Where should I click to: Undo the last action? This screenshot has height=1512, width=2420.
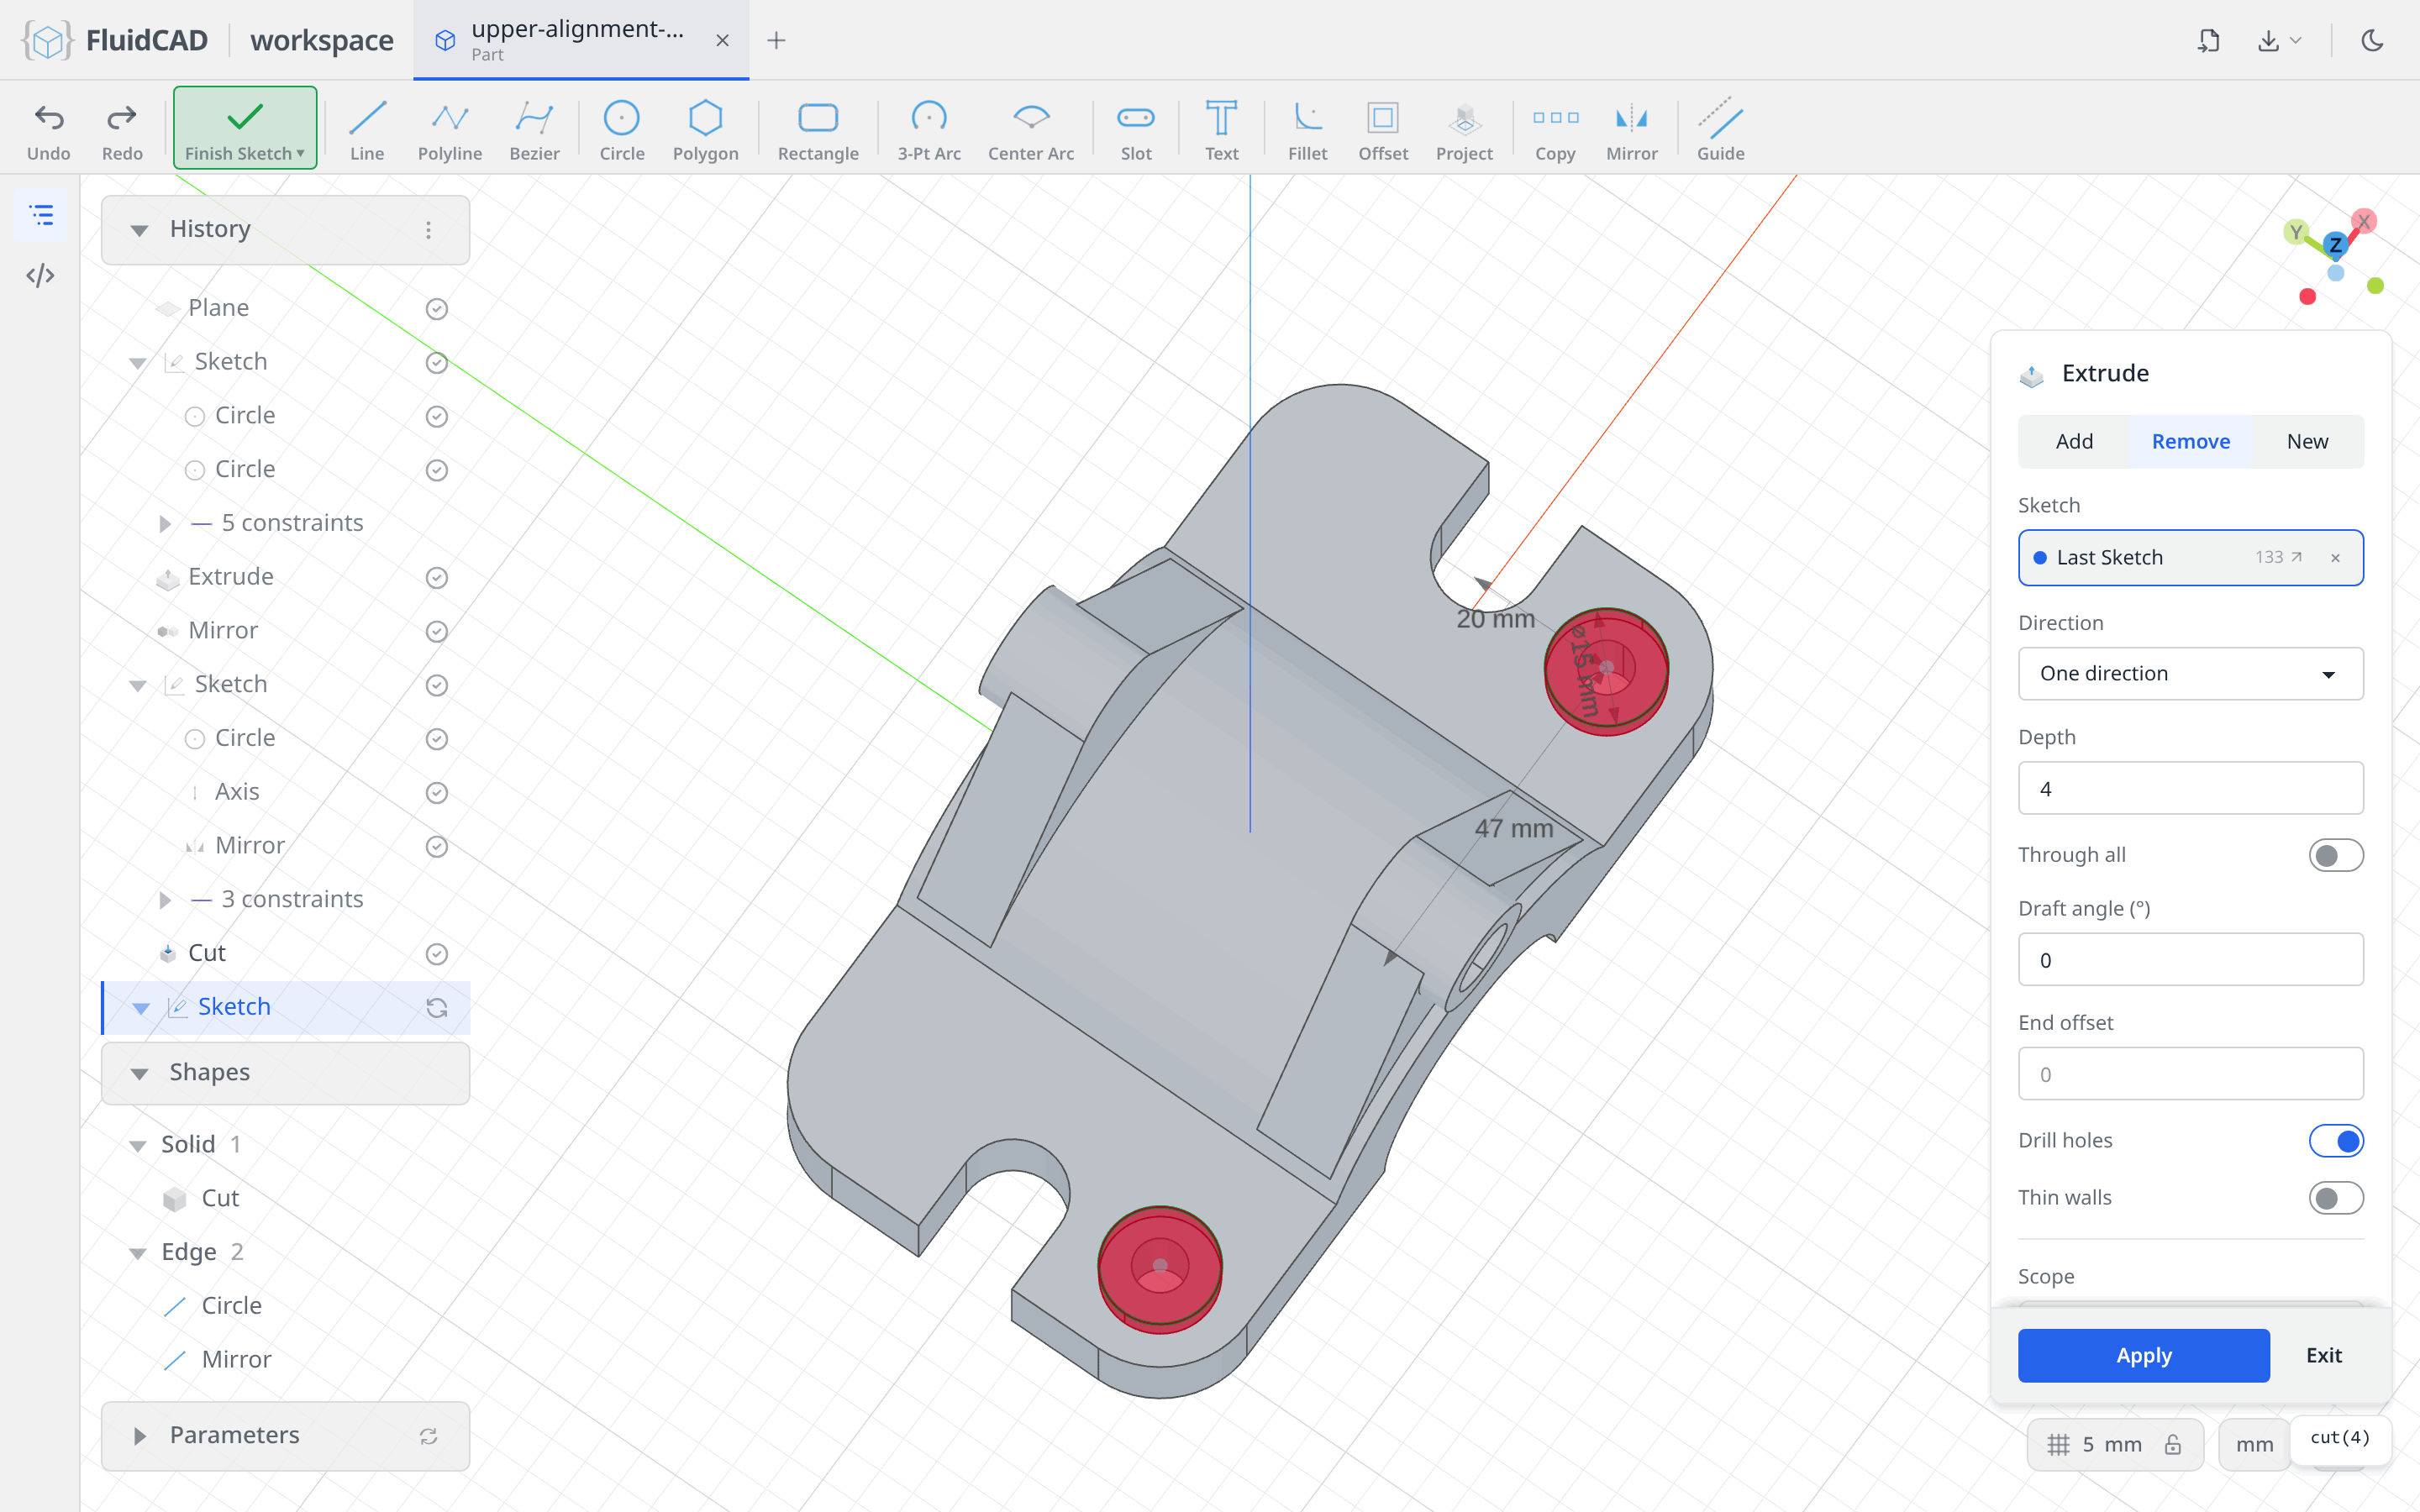tap(49, 130)
